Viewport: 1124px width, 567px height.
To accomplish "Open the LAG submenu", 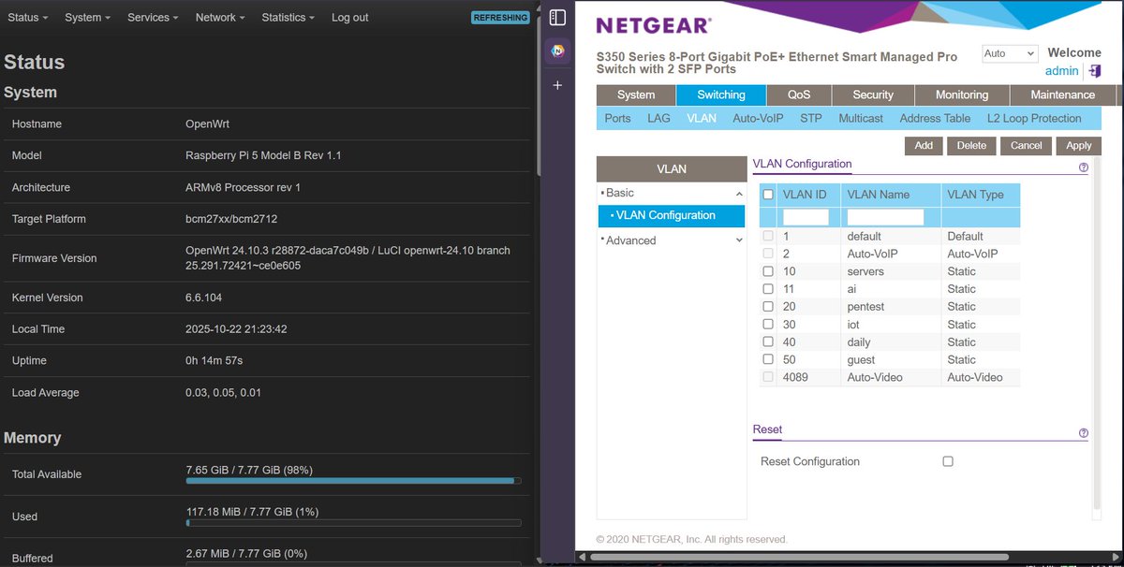I will (x=658, y=119).
